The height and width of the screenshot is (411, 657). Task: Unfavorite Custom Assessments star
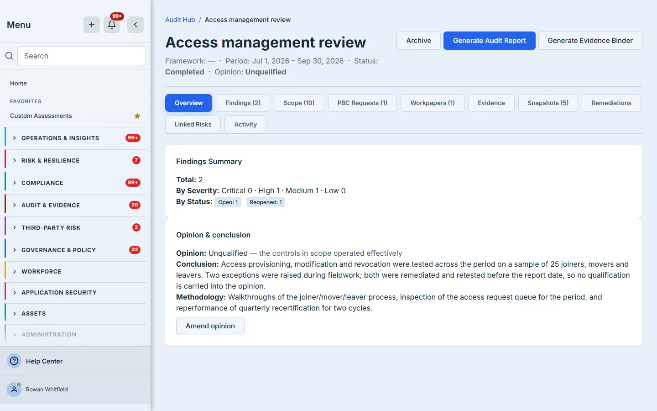pyautogui.click(x=137, y=116)
